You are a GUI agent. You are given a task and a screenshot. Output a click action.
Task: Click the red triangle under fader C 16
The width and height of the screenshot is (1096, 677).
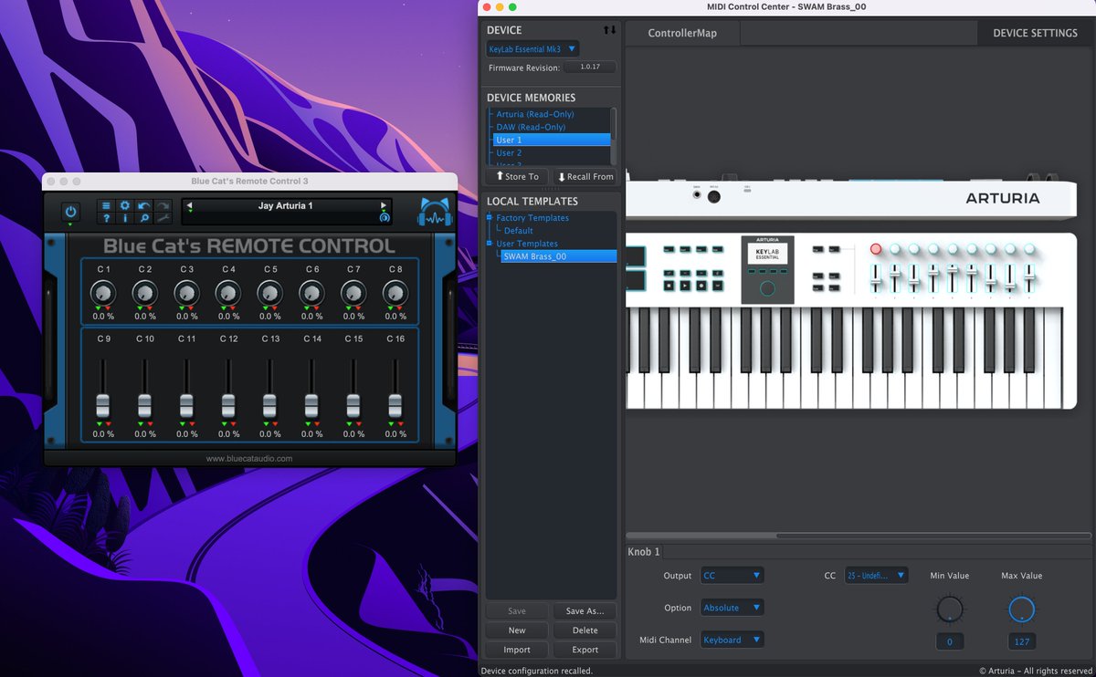(x=400, y=424)
